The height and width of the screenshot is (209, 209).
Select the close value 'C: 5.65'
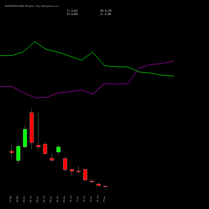(x=72, y=11)
